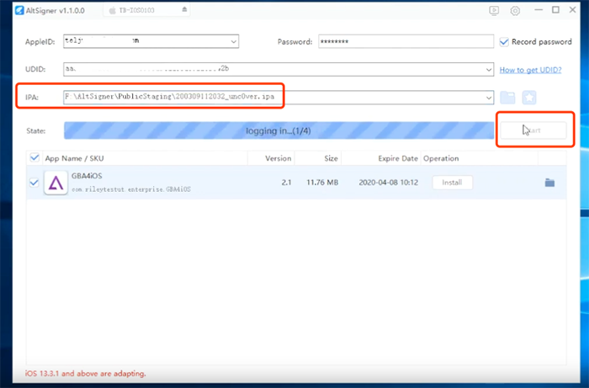The width and height of the screenshot is (589, 388).
Task: Click the browse IPA folder icon
Action: (507, 98)
